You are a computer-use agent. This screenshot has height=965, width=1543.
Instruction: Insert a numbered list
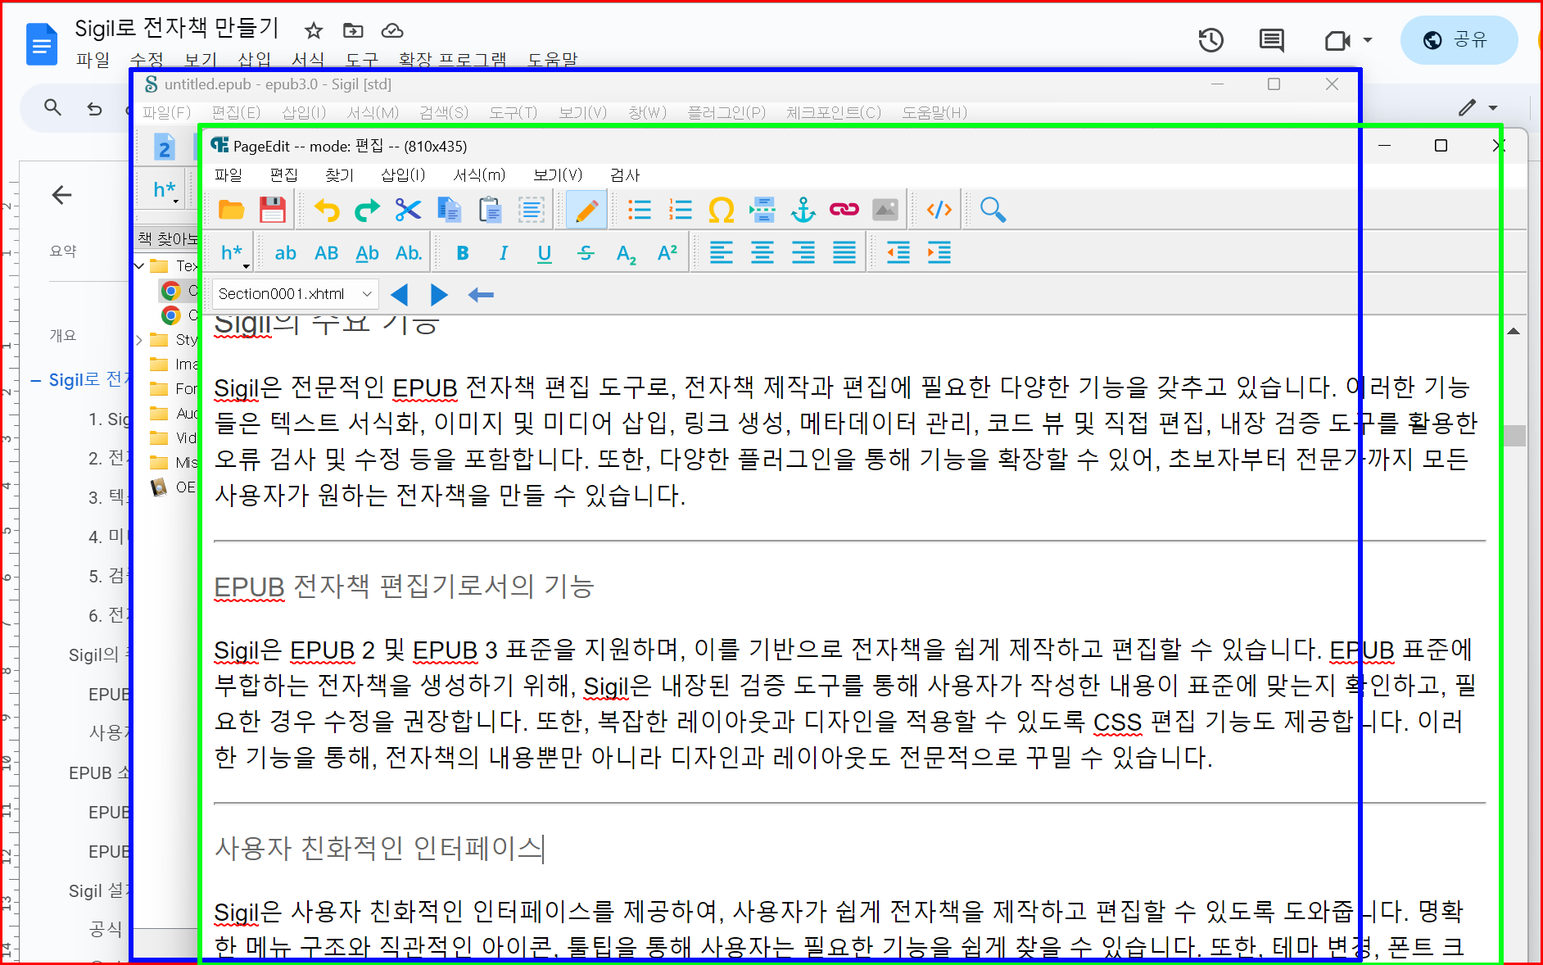pyautogui.click(x=681, y=211)
